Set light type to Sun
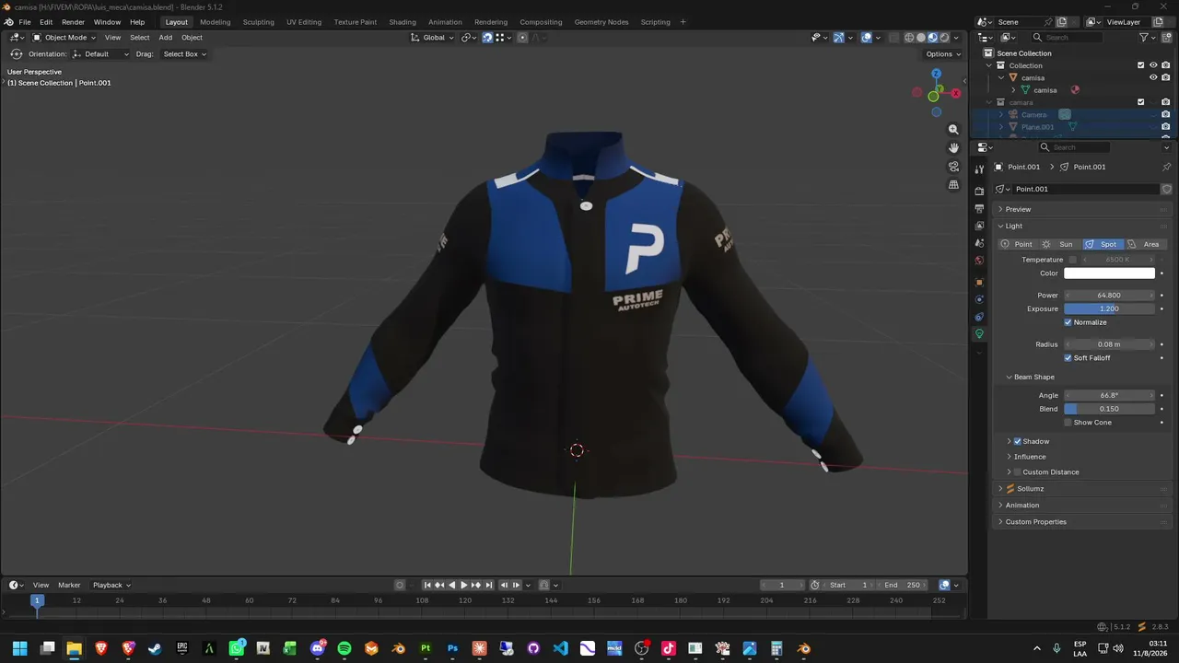Screen dimensions: 1179x663 pos(1060,244)
